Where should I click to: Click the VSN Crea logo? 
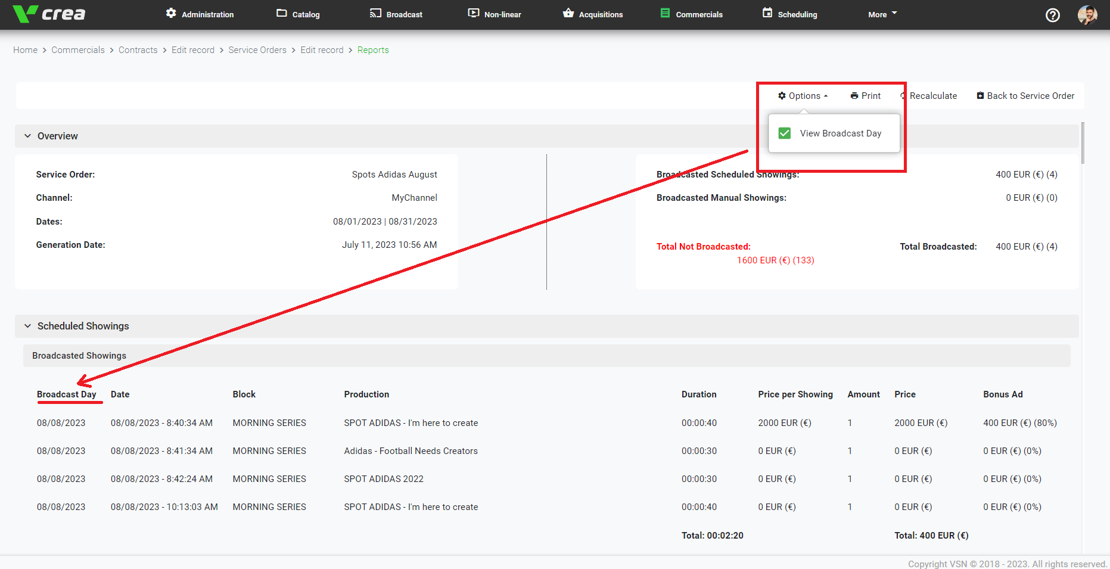(49, 14)
